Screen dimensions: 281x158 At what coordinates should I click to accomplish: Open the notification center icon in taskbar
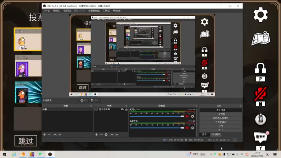pos(275,154)
